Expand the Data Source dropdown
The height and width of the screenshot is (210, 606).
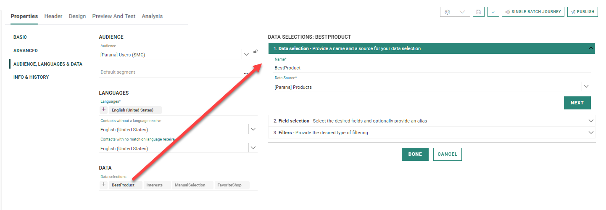click(586, 86)
